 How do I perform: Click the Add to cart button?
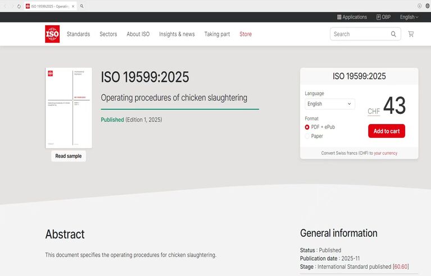click(386, 131)
